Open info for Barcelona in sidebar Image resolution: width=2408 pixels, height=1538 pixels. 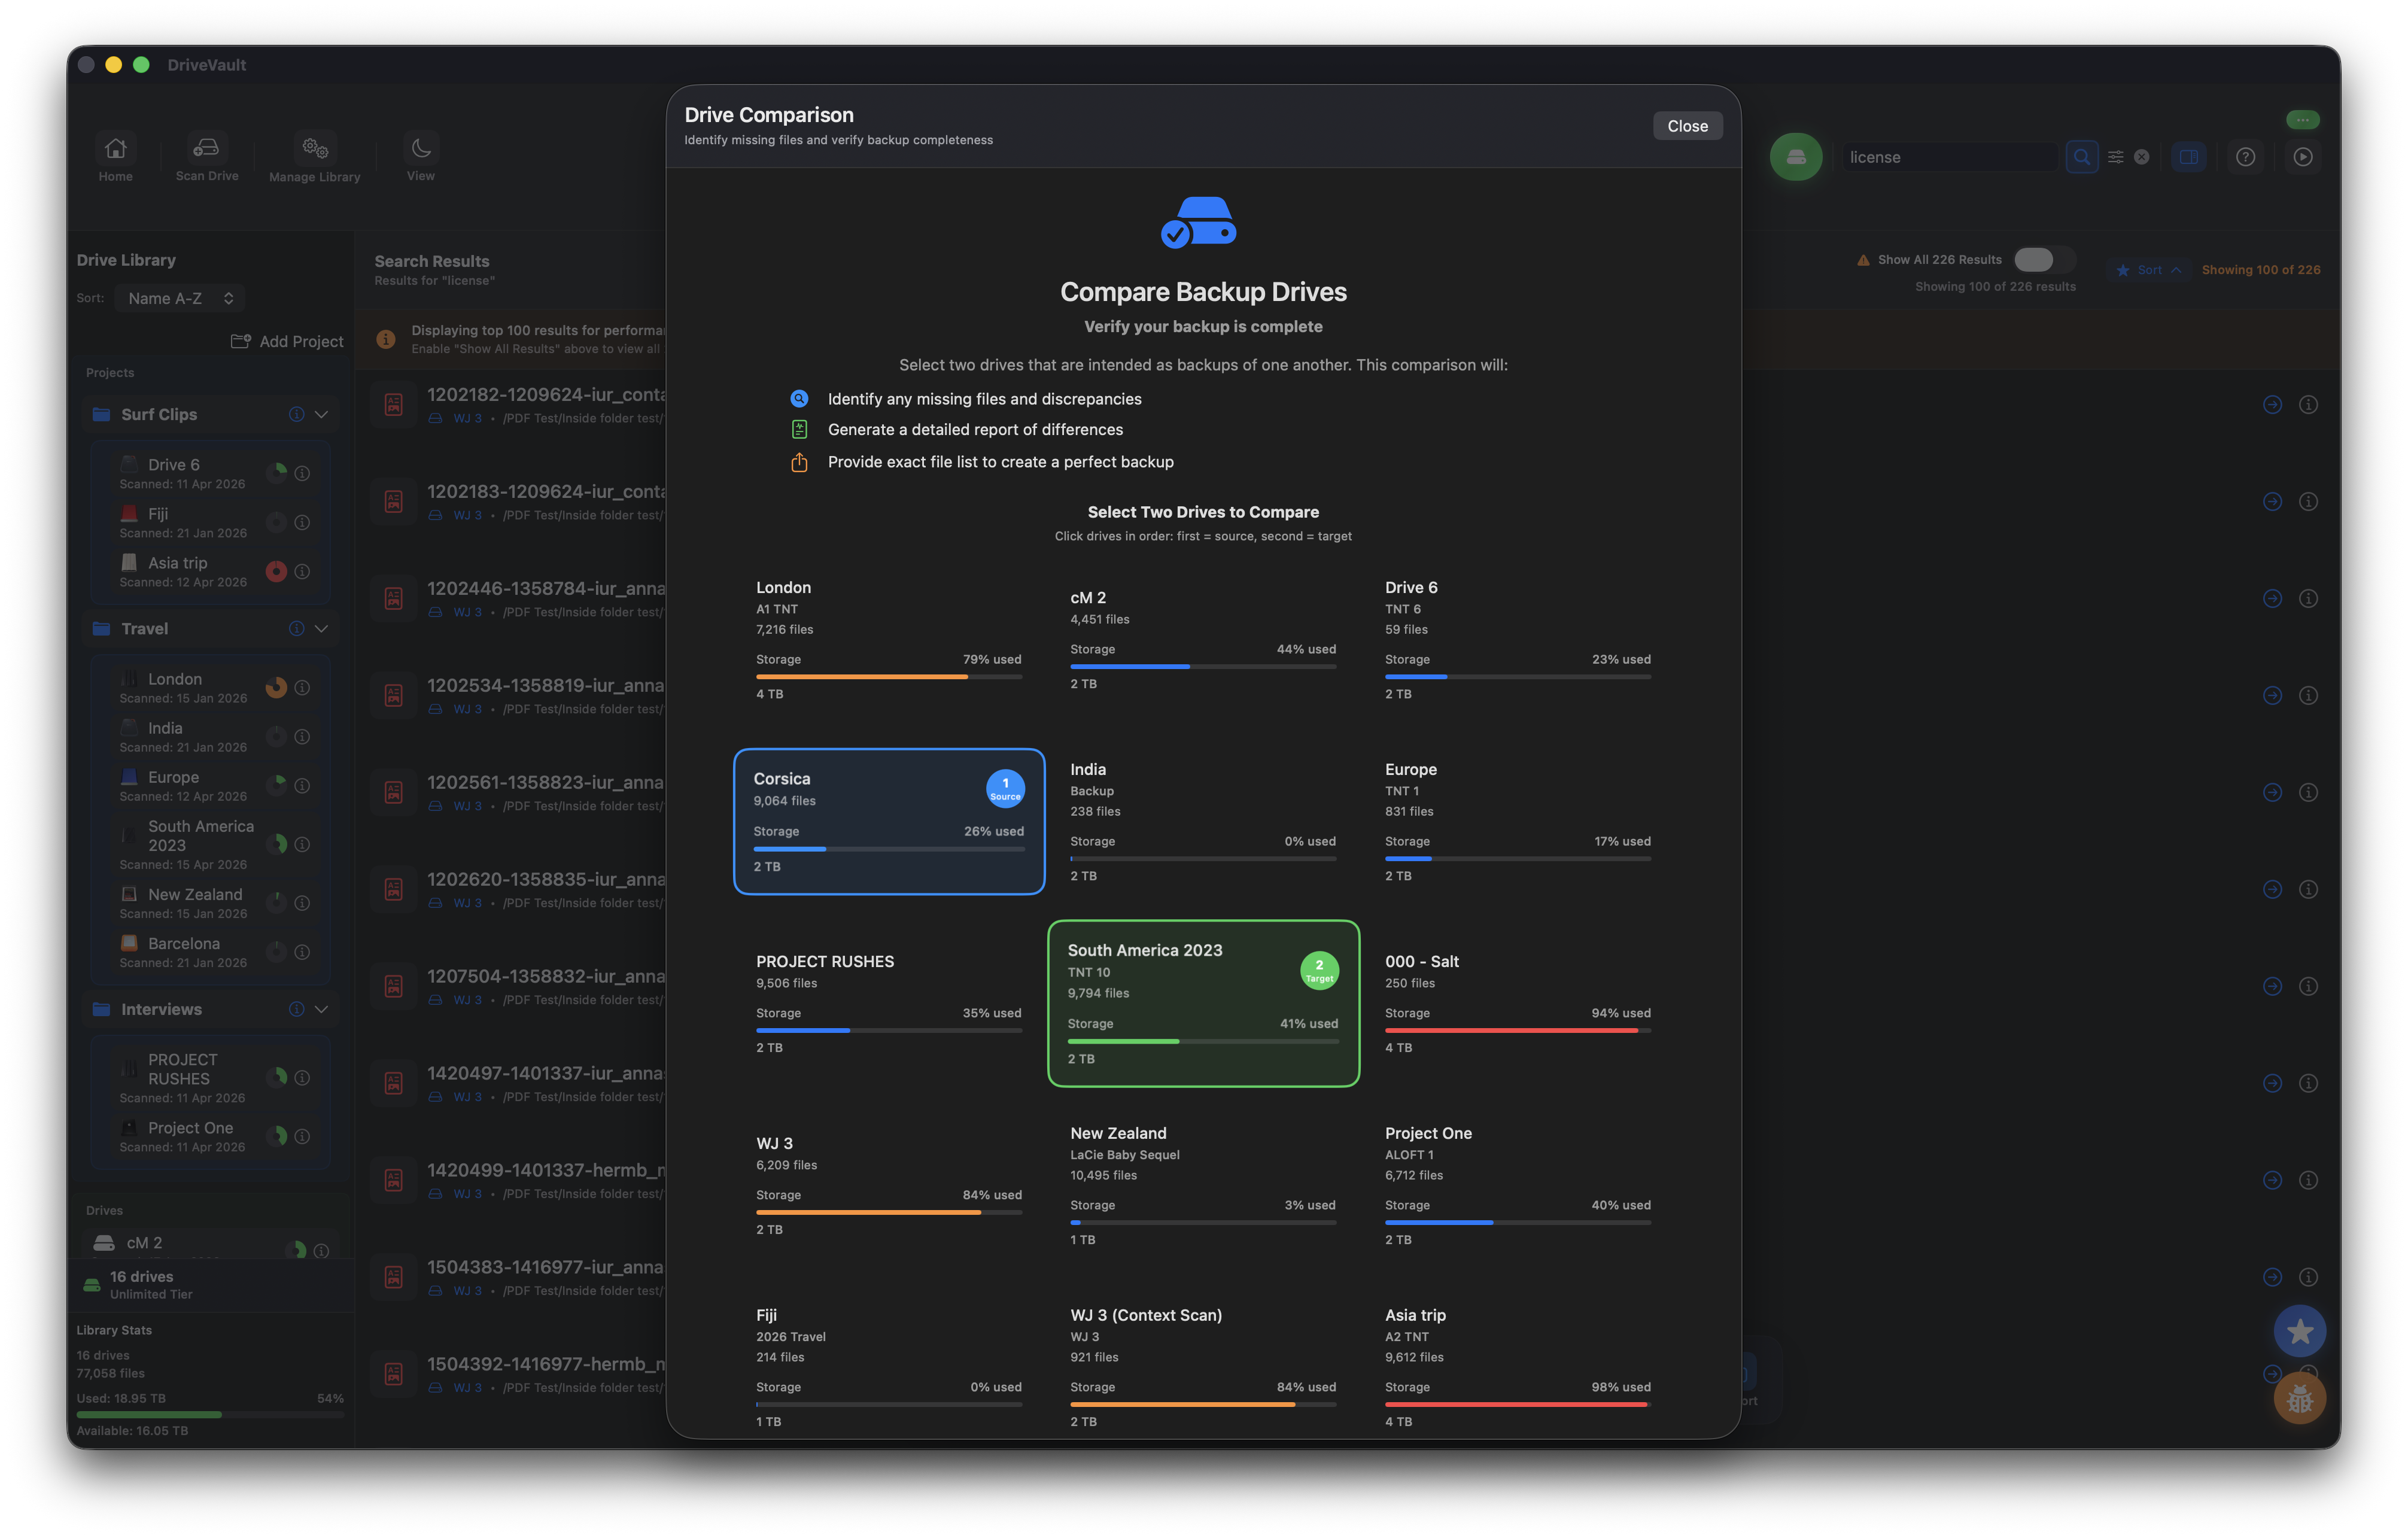click(x=302, y=952)
